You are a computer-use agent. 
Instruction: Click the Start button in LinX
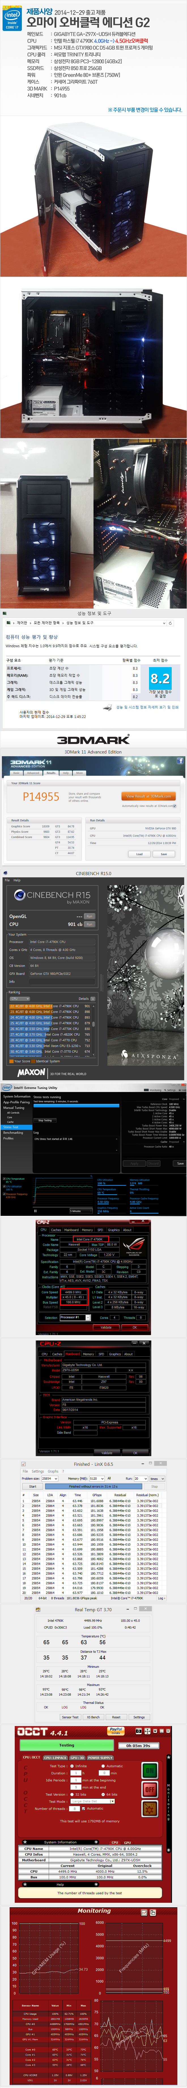32,1487
